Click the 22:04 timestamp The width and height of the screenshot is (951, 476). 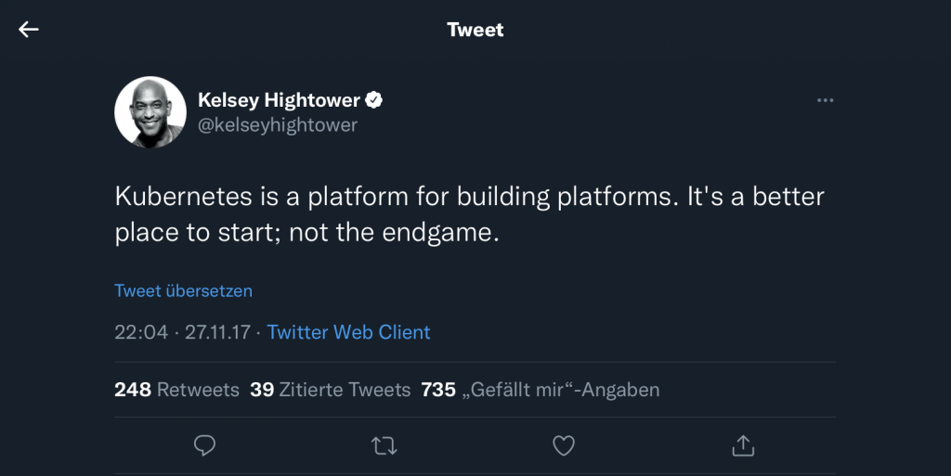(141, 332)
